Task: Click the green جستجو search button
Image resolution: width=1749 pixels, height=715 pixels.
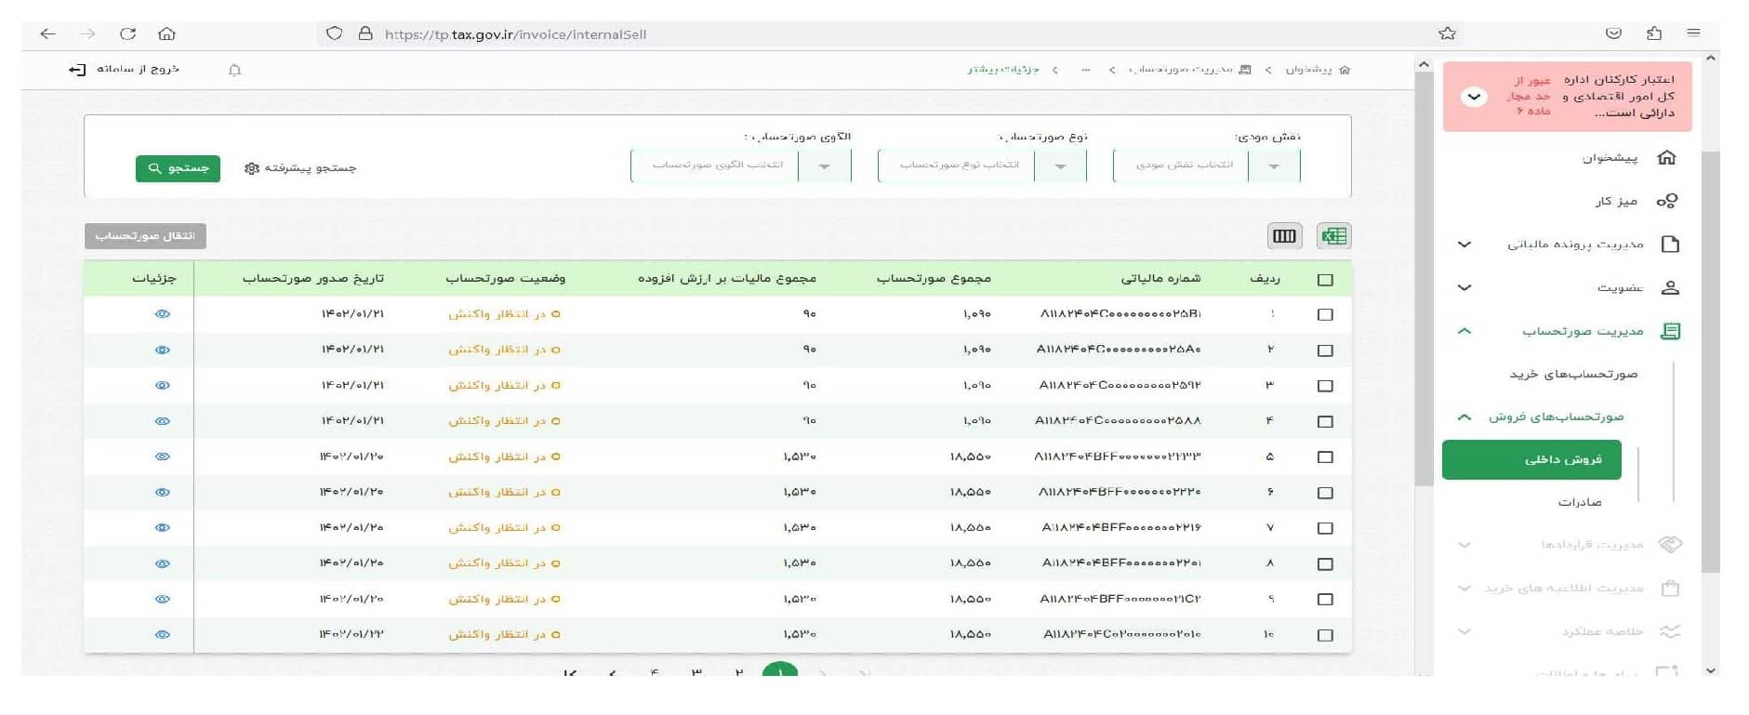Action: tap(178, 168)
